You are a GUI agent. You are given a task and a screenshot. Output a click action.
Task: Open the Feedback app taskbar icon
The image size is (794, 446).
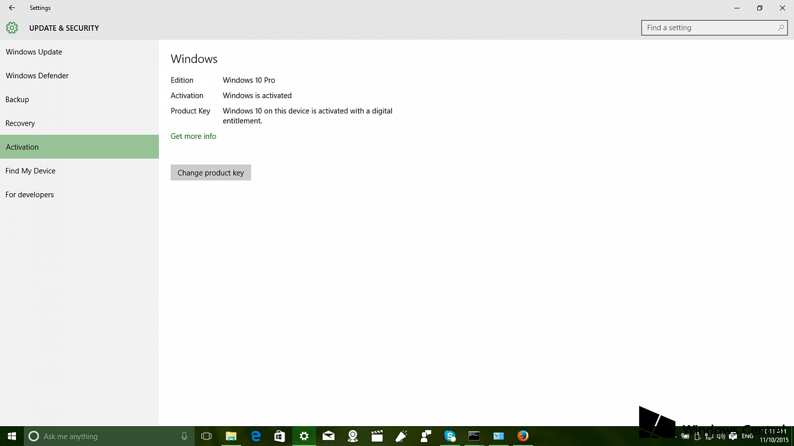coord(426,436)
